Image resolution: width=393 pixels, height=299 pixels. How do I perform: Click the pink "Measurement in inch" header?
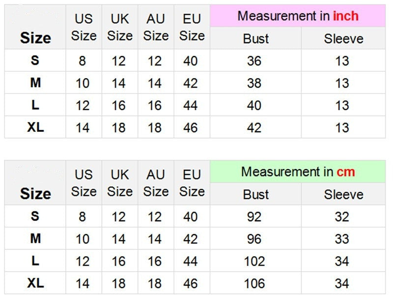(298, 16)
